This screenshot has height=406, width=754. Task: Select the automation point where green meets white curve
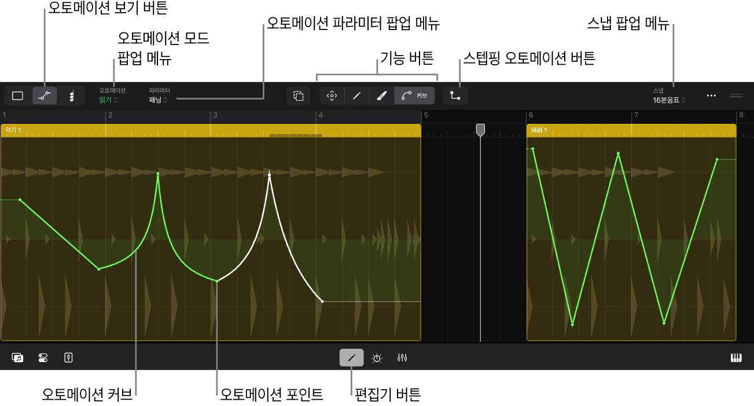click(x=217, y=281)
